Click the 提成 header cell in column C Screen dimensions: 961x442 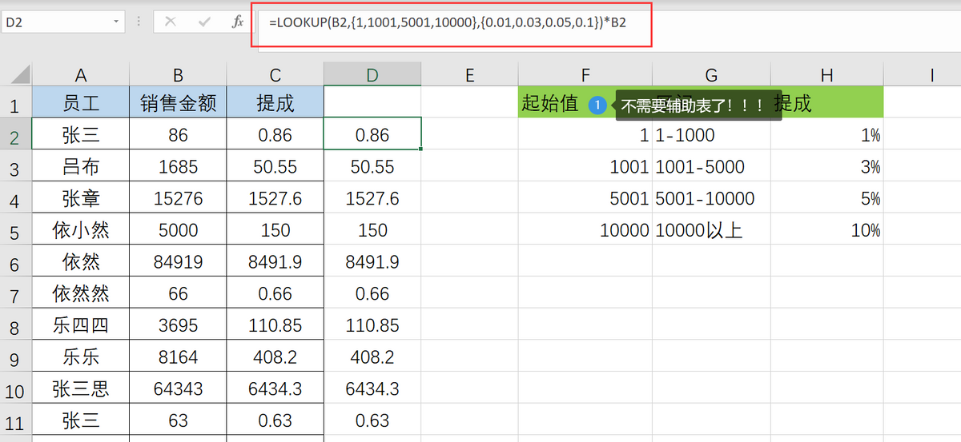275,102
